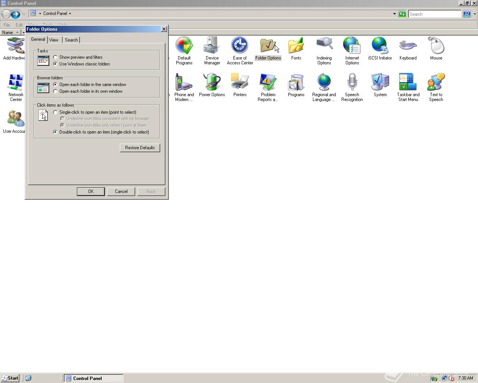Click the green refresh button in address bar
The width and height of the screenshot is (478, 383).
tap(402, 14)
